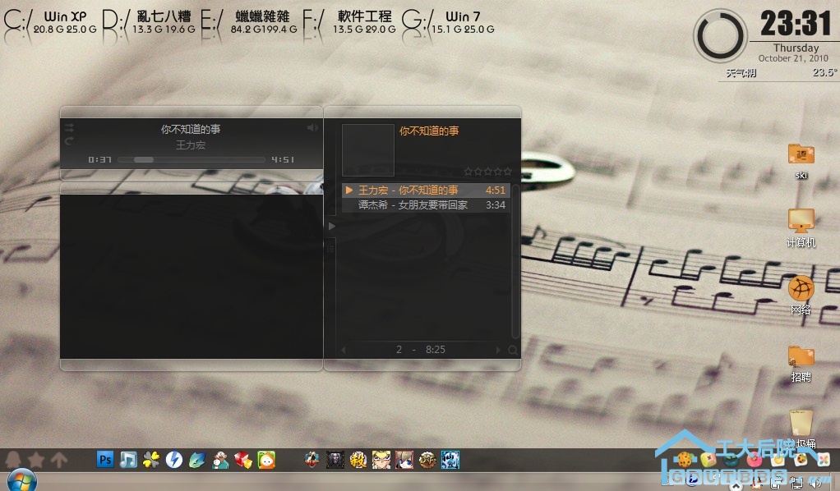
Task: Open QQ penguin icon in the system tray
Action: [756, 484]
